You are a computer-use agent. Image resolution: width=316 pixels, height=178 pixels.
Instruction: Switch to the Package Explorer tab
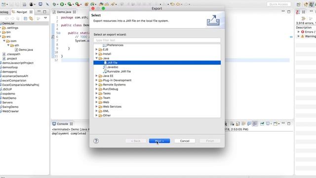coord(4,12)
